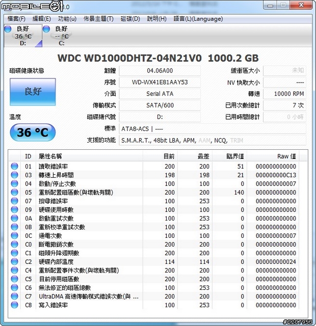Click the power-on count field 7 次
Viewport: 316px width, 326px height.
(284, 105)
